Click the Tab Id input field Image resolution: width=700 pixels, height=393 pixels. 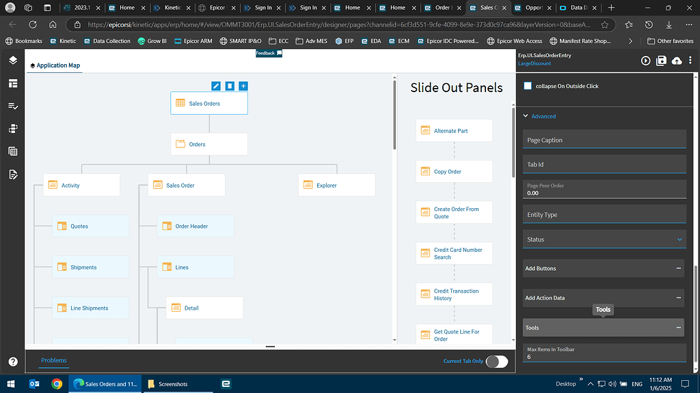point(604,164)
